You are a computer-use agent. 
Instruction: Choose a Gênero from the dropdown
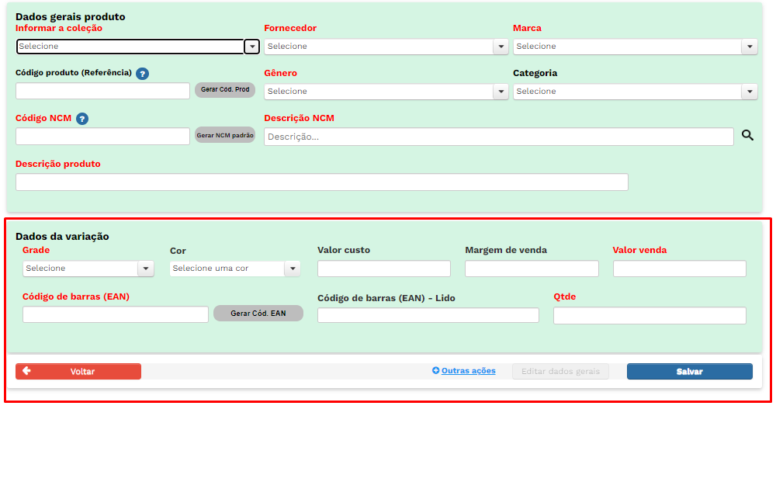(386, 92)
